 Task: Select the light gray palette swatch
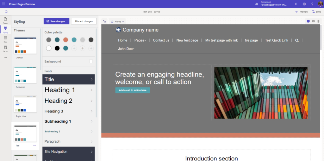point(83,40)
